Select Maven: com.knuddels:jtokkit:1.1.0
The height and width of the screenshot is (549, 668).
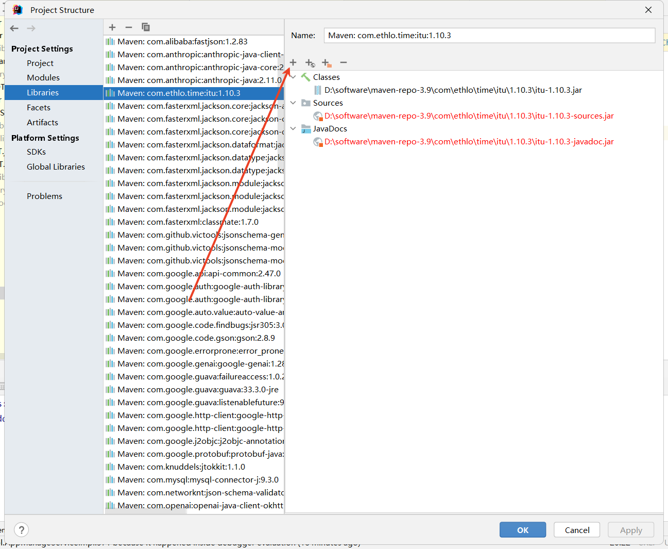[x=194, y=467]
